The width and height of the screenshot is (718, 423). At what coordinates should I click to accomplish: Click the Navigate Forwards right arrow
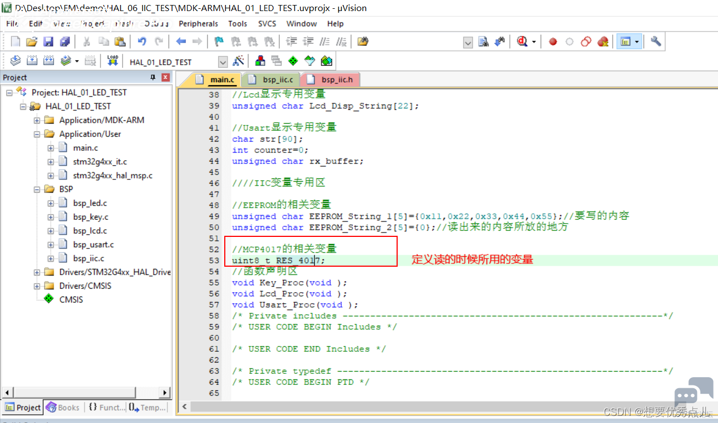pos(197,41)
